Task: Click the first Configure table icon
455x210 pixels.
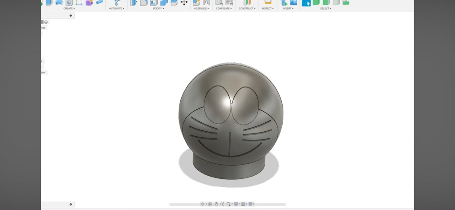Action: [x=220, y=2]
